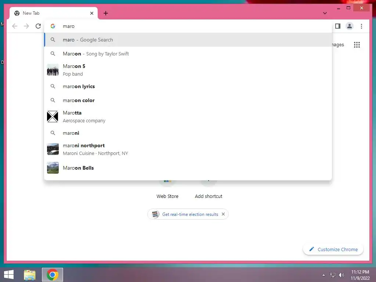Click the maroni northport photo thumbnail

(x=53, y=149)
